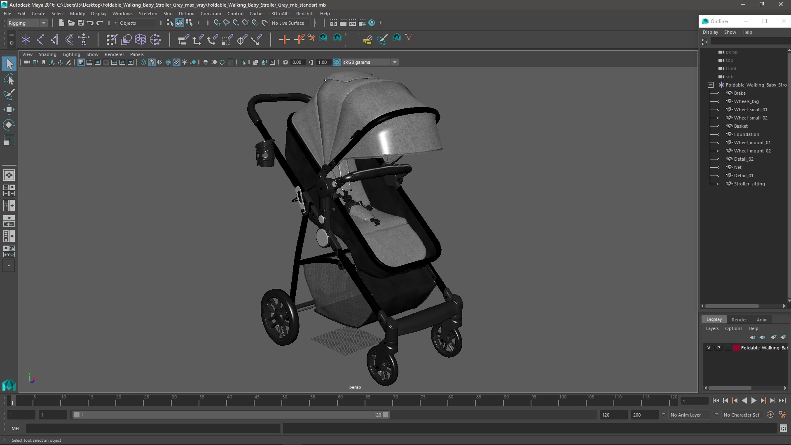Screen dimensions: 791x445
Task: Click the Create Joint shelf icon
Action: pos(40,40)
